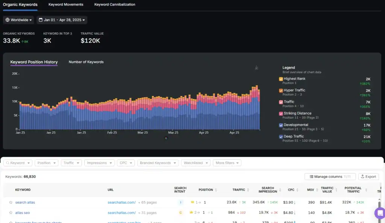Click the globe Worldwide icon
Viewport: 385px width, 223px height.
8,20
